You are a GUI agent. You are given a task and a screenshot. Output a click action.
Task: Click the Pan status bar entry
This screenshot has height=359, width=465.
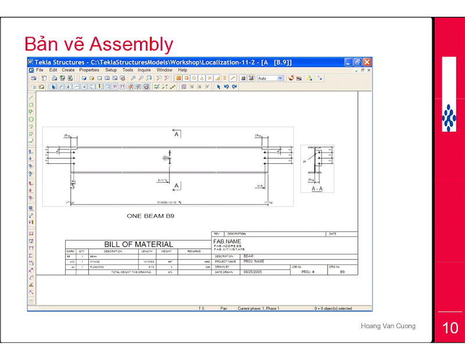point(224,308)
